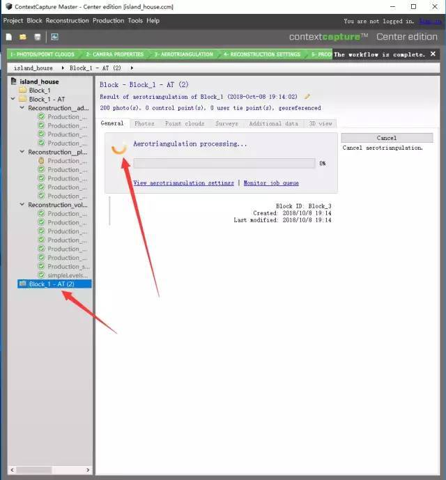
Task: Click the island_house project icon in the tree
Action: 14,81
